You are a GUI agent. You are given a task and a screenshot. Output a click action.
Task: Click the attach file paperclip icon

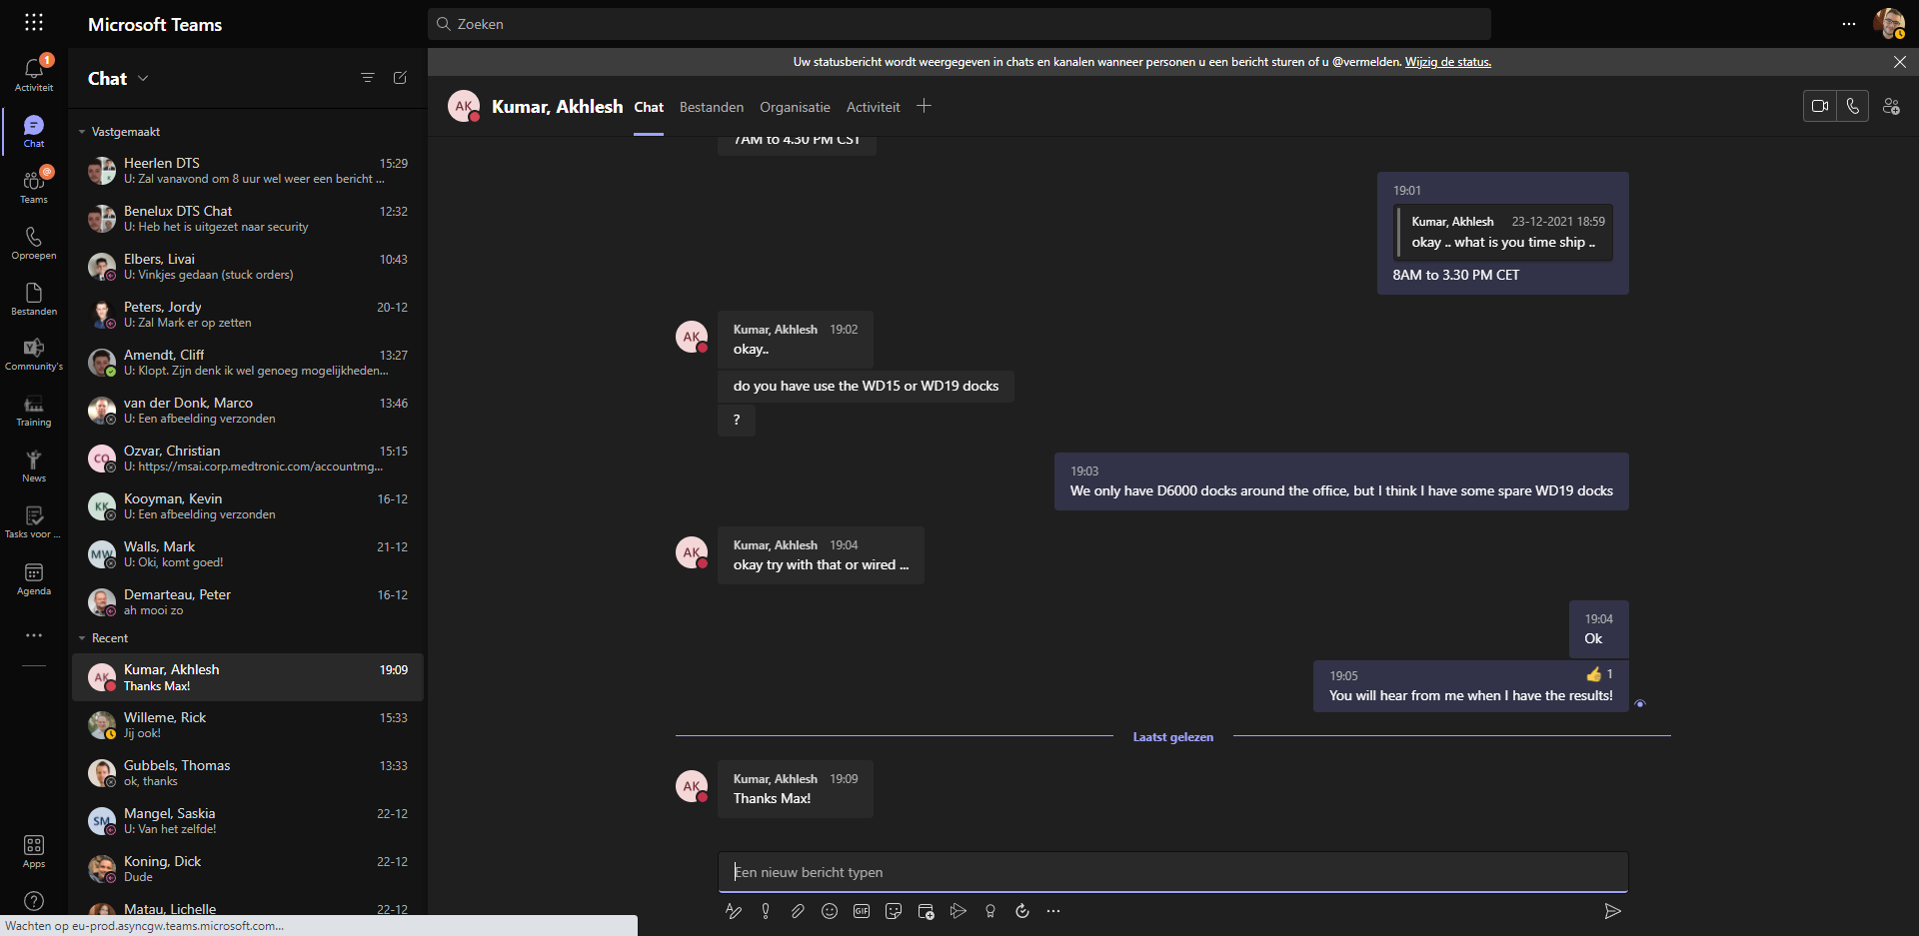click(x=798, y=911)
